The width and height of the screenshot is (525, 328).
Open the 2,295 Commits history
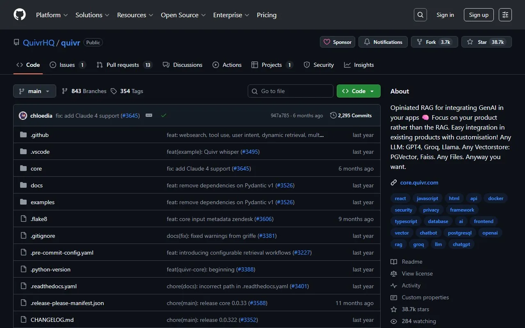351,116
